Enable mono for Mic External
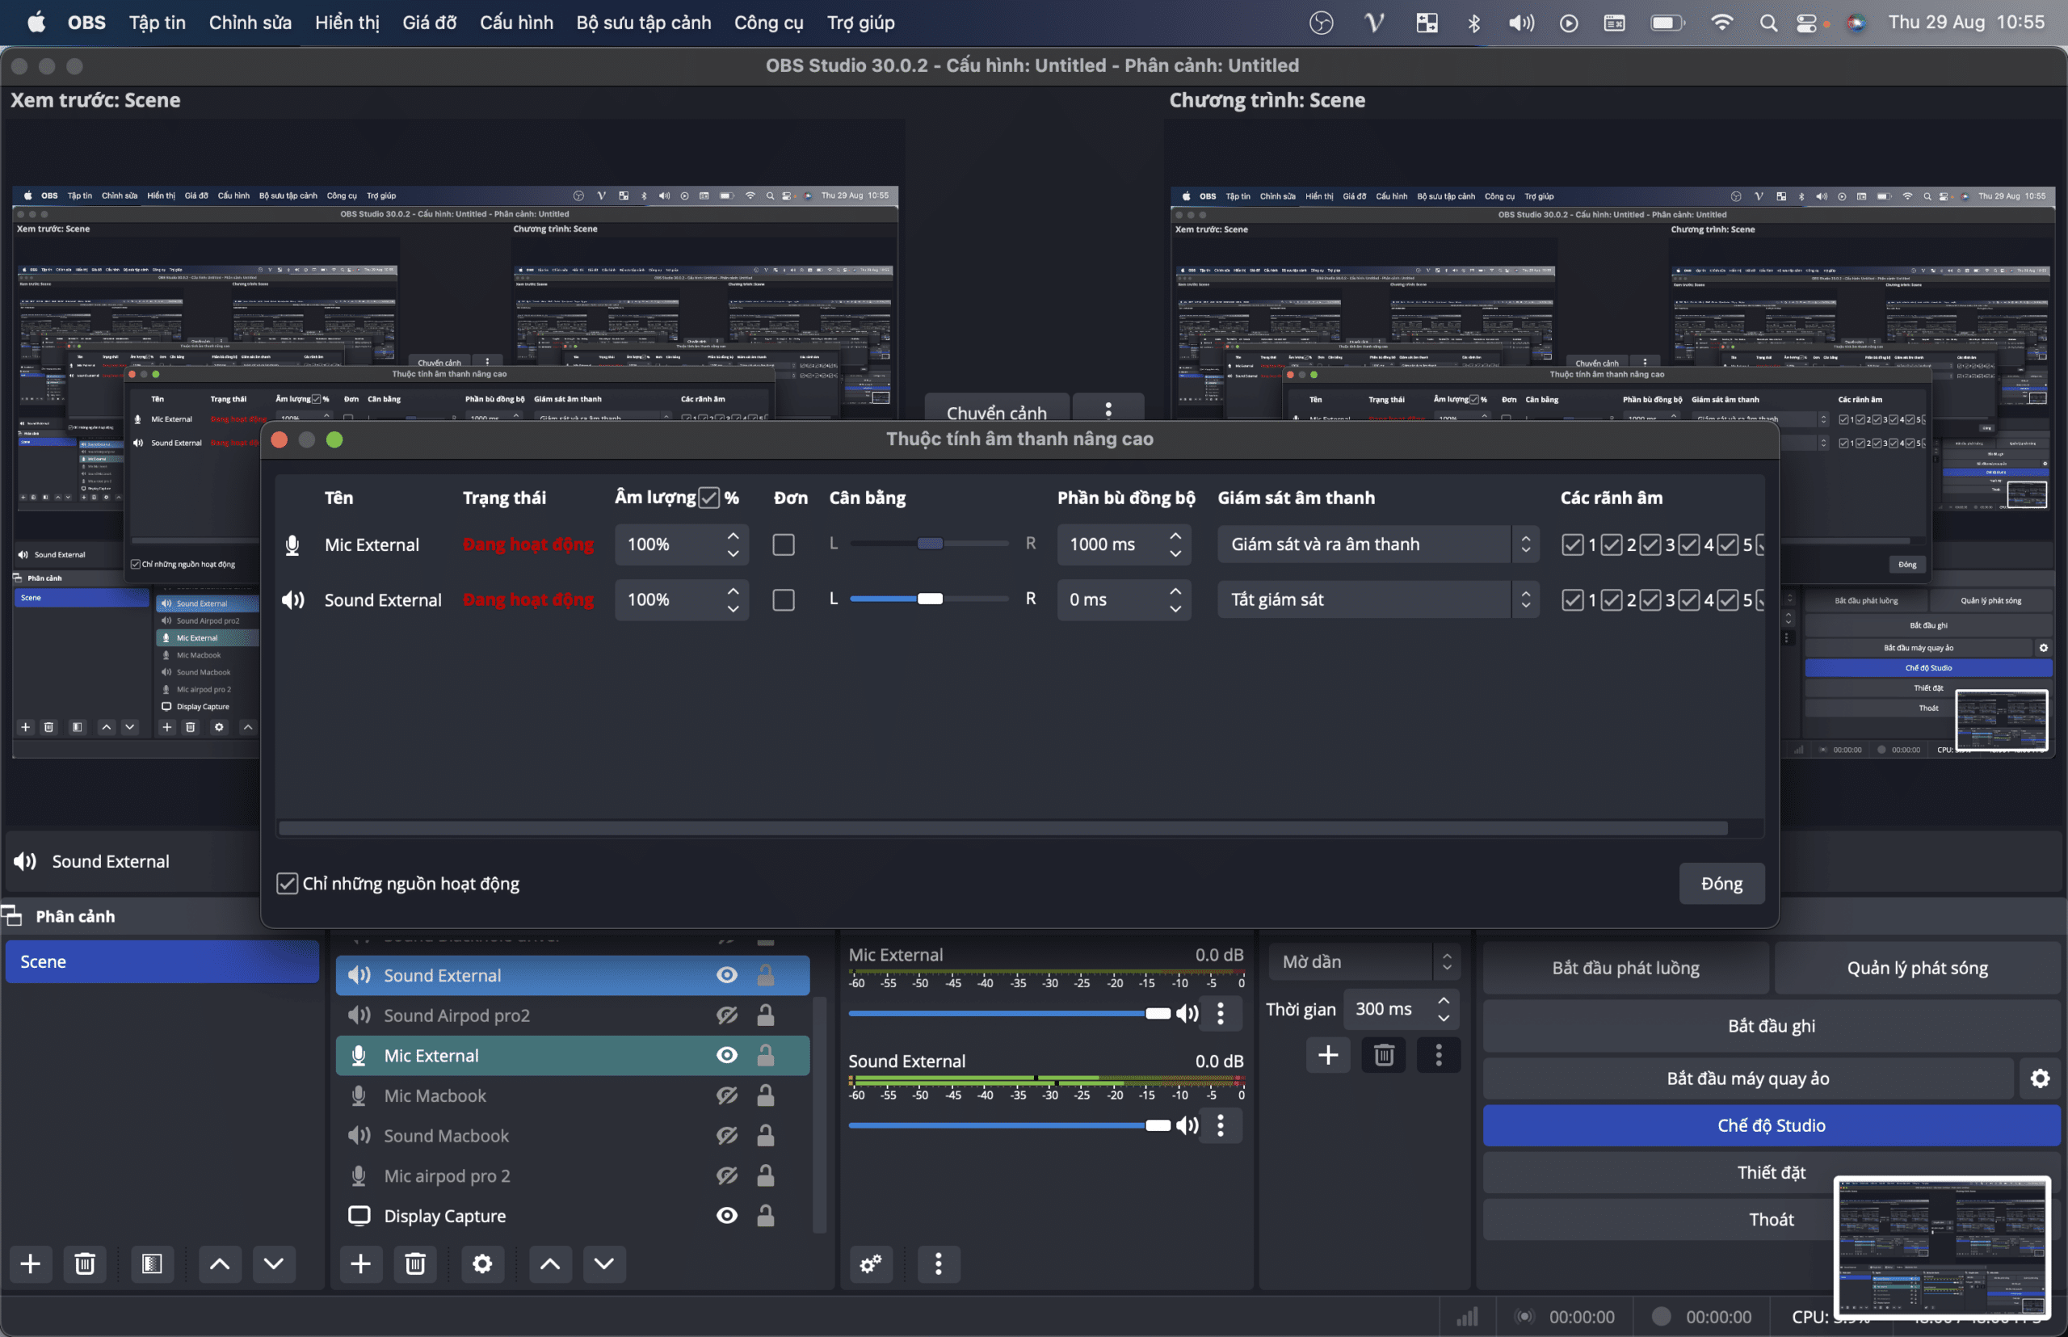The height and width of the screenshot is (1337, 2068). [783, 544]
